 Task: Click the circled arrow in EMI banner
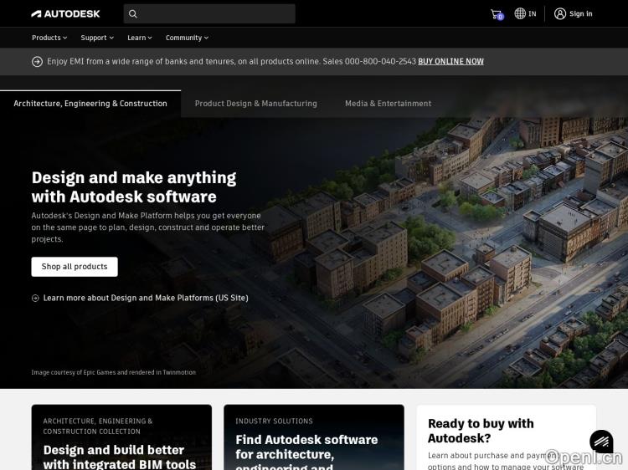(x=37, y=61)
